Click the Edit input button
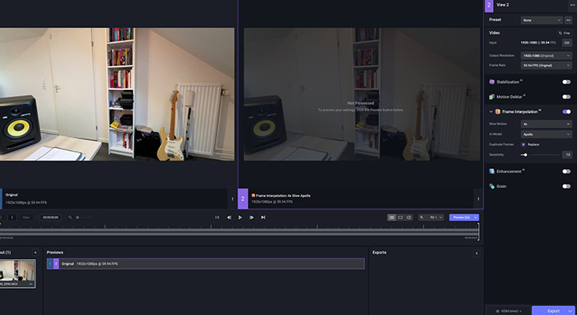Viewport: 577px width, 315px height. pos(567,43)
